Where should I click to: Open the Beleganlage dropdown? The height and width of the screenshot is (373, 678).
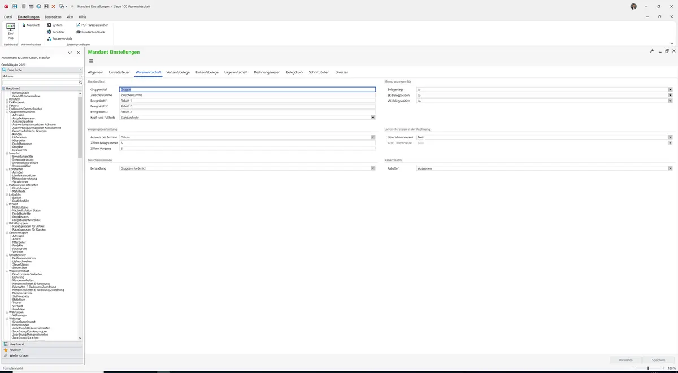[x=670, y=89]
